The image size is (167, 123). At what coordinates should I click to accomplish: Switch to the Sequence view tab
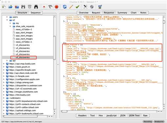pyautogui.click(x=35, y=13)
